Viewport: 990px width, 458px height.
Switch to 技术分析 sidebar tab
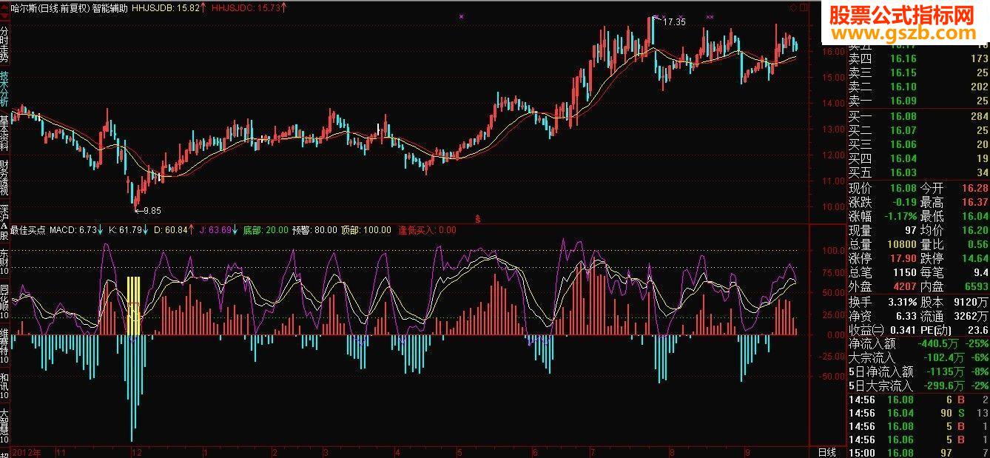point(4,87)
